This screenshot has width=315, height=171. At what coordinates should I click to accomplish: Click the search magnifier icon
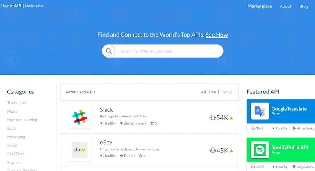[109, 51]
